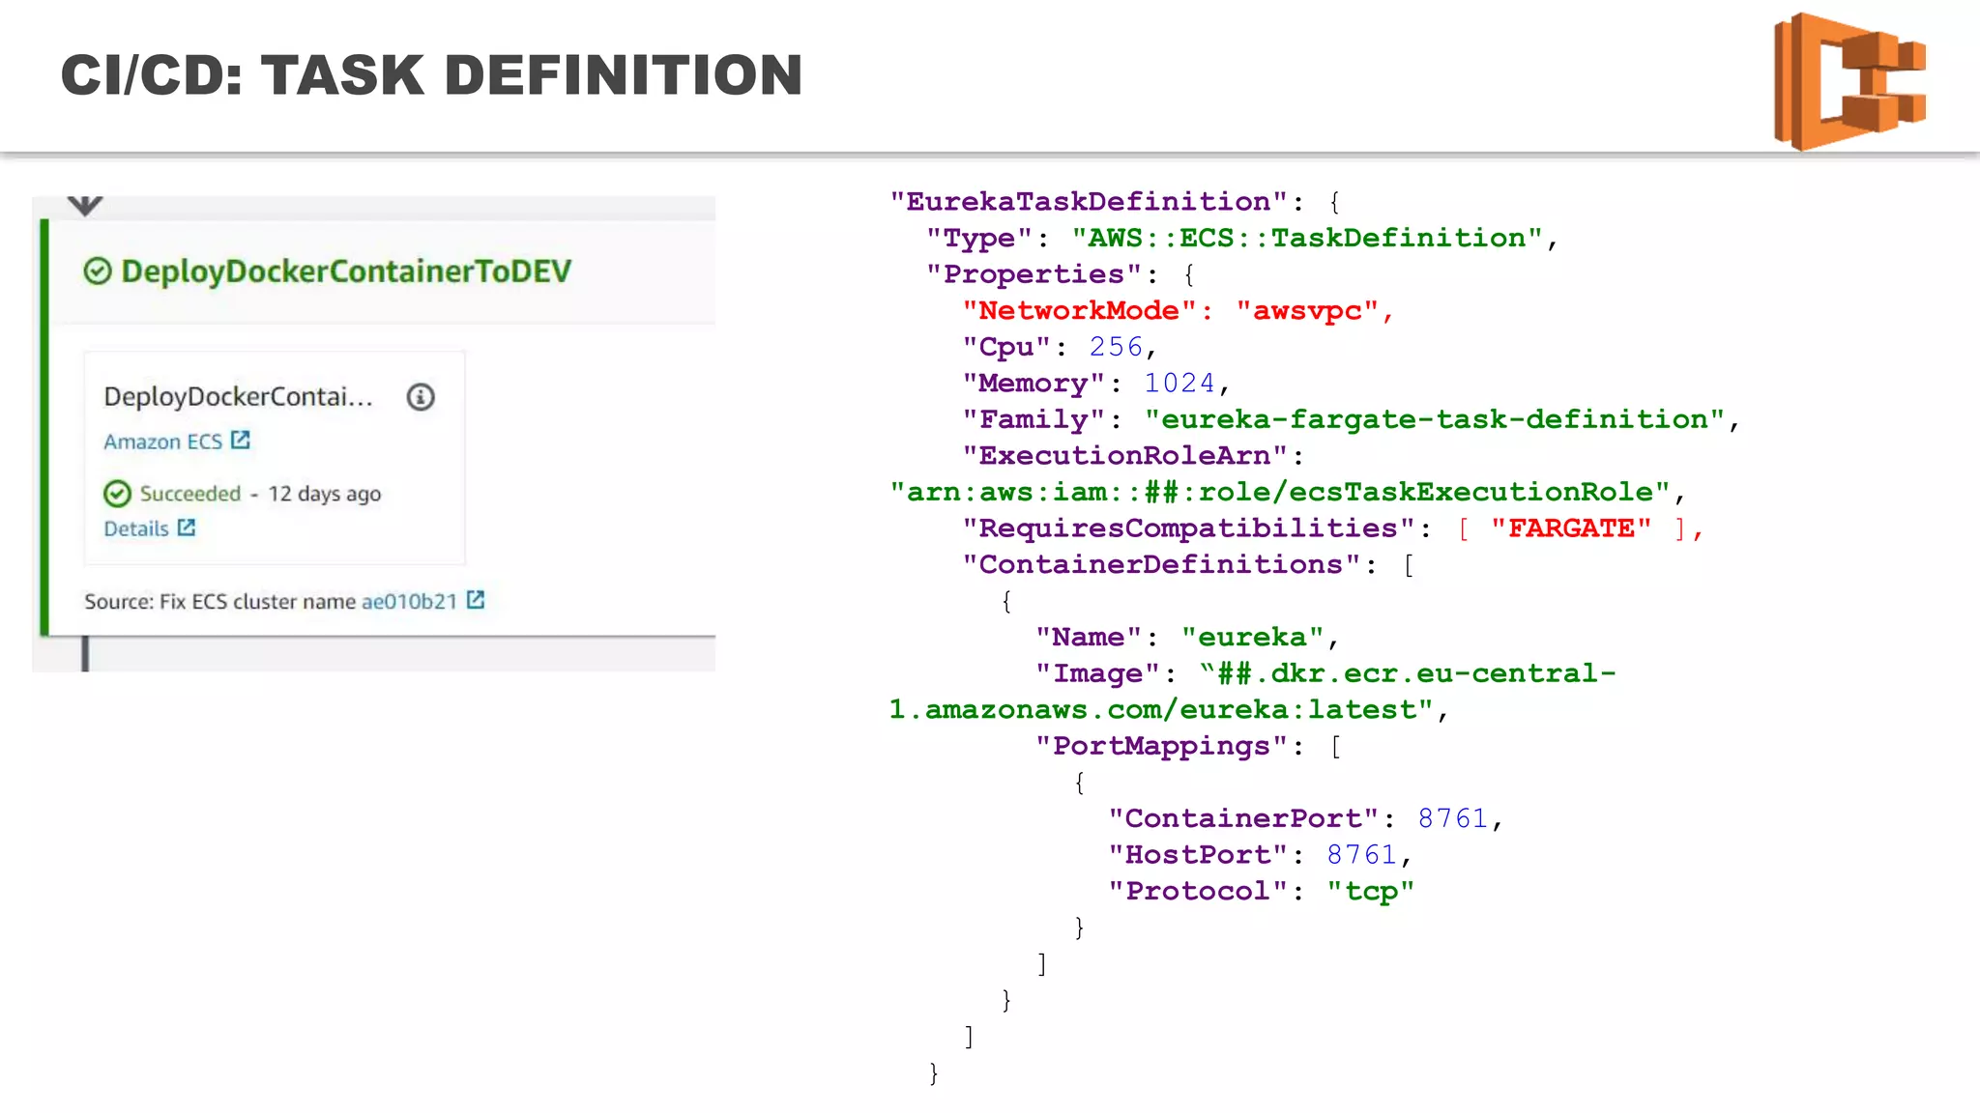This screenshot has width=1980, height=1113.
Task: Click the Memory value 1024
Action: coord(1179,384)
